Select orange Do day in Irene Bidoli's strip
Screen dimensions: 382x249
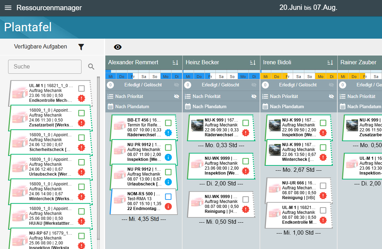pyautogui.click(x=277, y=77)
